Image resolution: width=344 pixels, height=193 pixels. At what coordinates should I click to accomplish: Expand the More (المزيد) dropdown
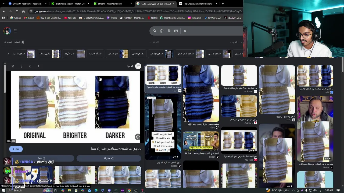[234, 42]
